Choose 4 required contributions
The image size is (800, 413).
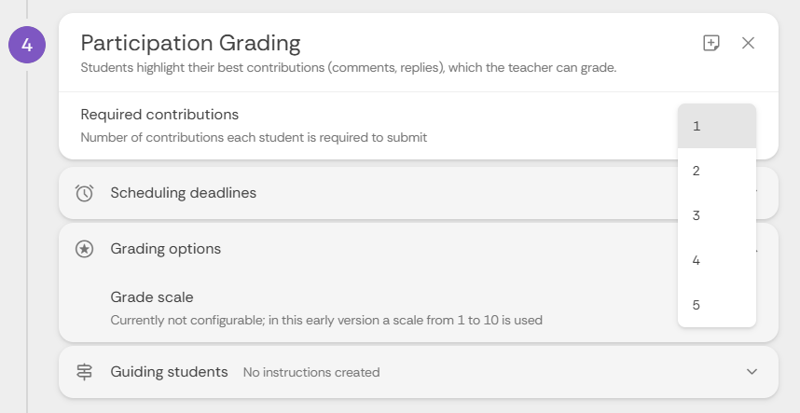click(x=717, y=260)
